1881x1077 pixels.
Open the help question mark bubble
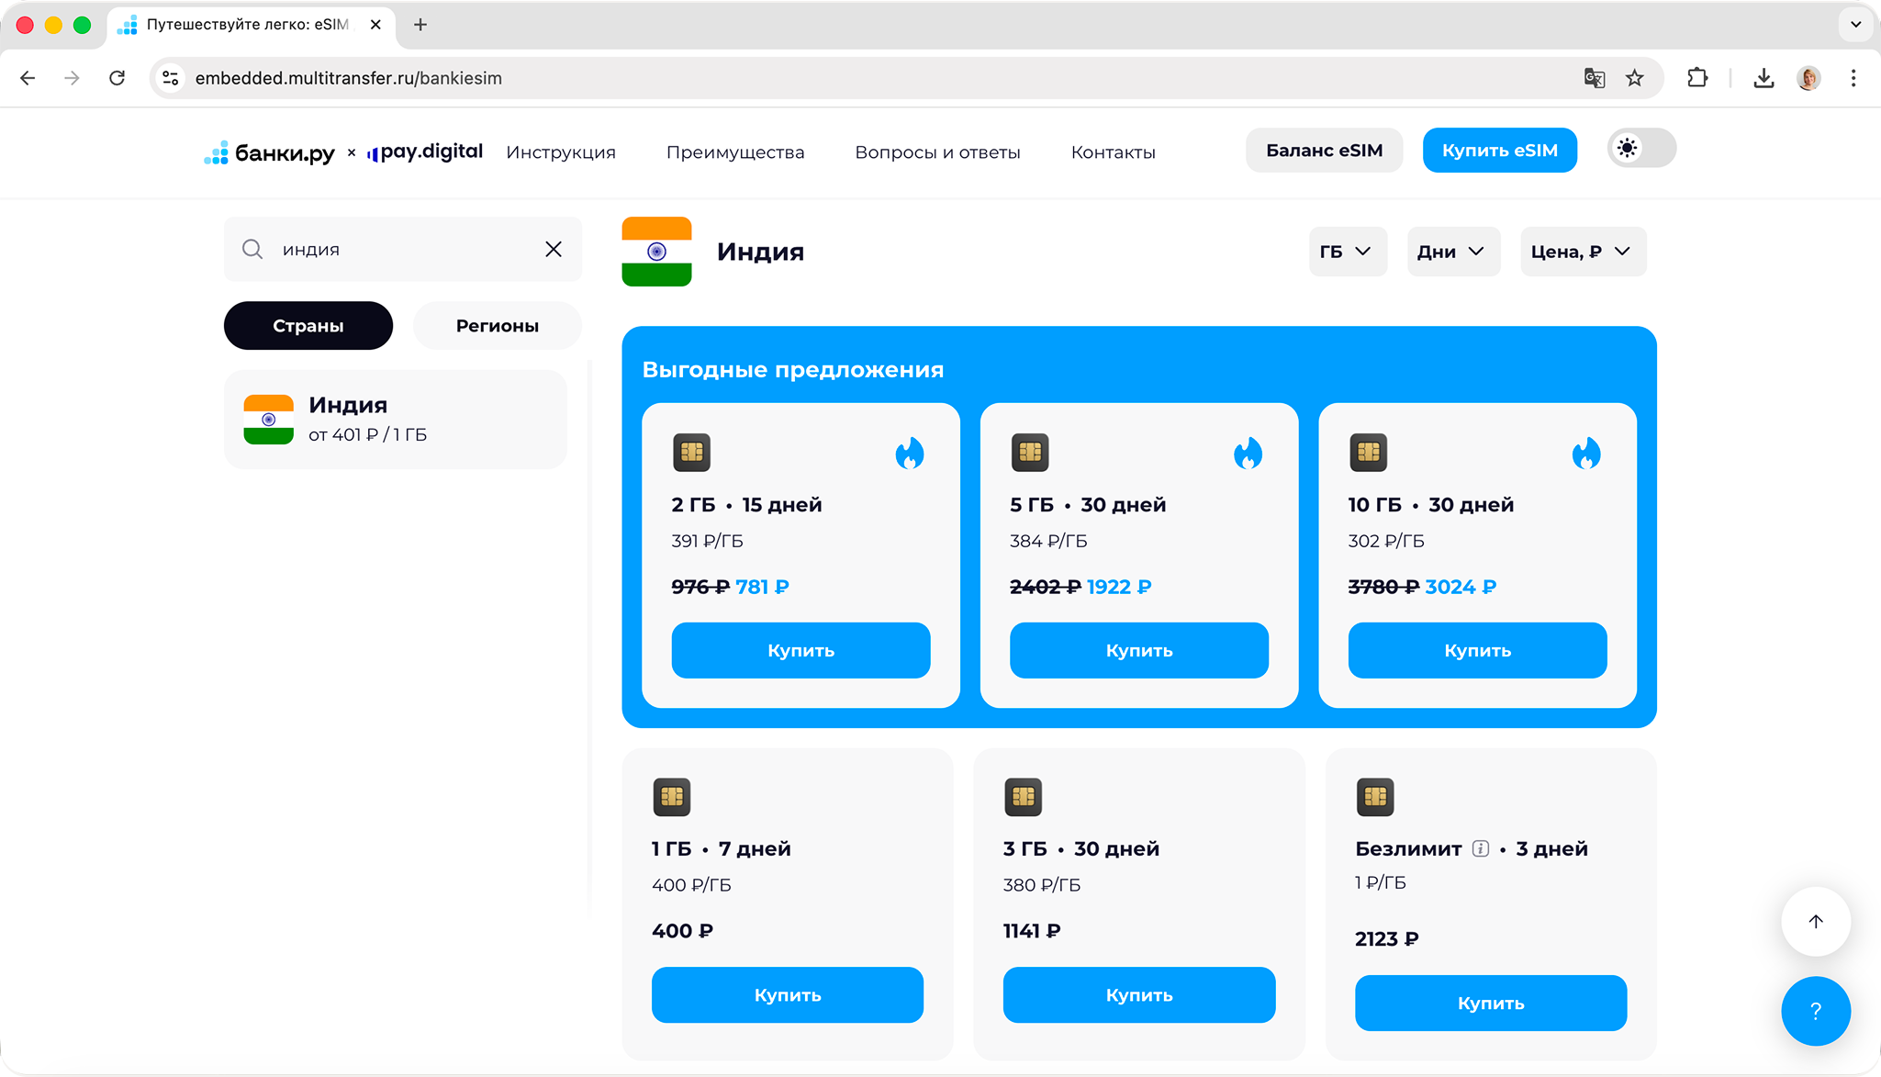tap(1815, 1011)
